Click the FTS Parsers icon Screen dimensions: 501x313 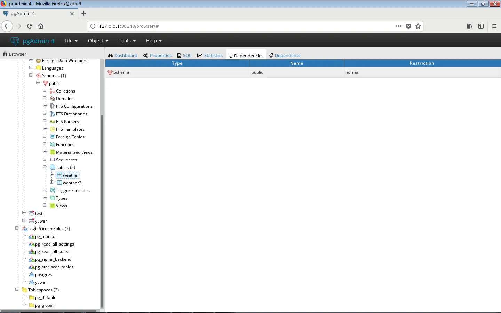point(52,121)
